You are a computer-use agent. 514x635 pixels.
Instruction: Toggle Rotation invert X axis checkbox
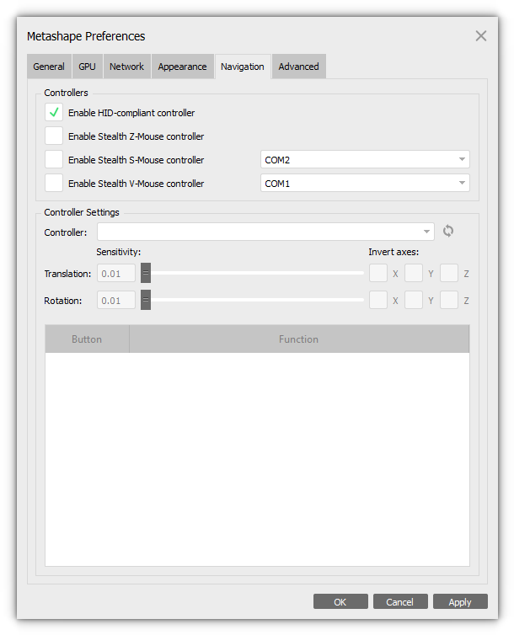(378, 300)
